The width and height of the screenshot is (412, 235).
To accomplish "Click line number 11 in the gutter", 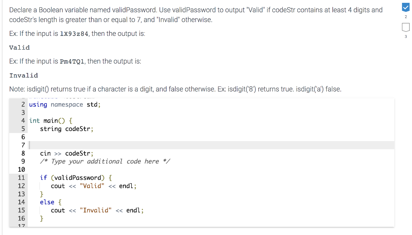I will click(x=21, y=178).
